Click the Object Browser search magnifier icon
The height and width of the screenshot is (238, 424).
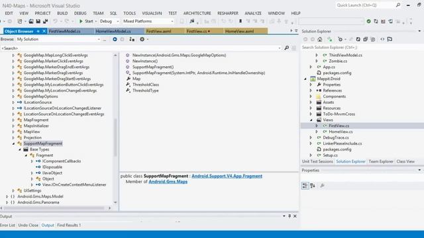coord(287,48)
